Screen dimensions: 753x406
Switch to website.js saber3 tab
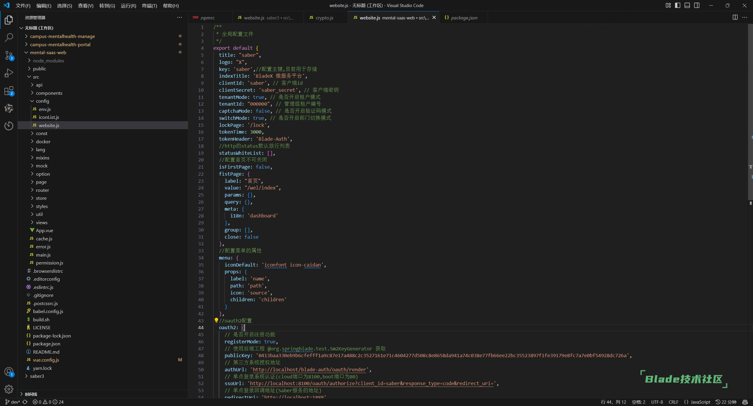click(x=268, y=18)
